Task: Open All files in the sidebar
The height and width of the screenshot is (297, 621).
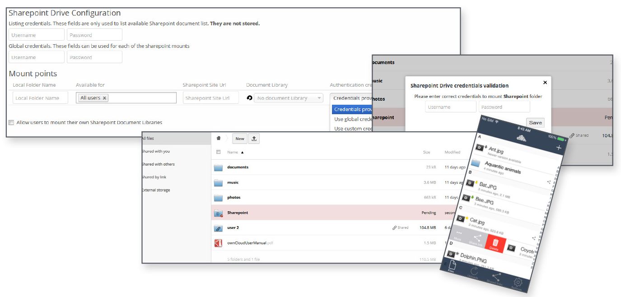Action: pyautogui.click(x=176, y=139)
